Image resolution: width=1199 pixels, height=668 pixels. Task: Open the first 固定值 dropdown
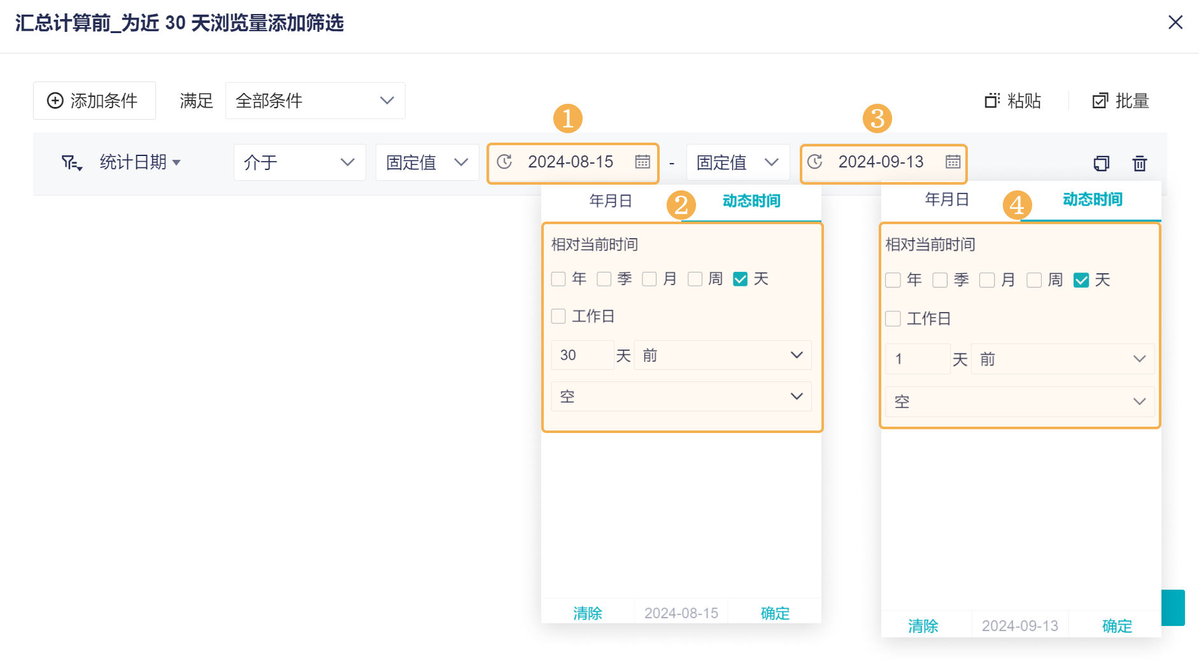pos(427,162)
